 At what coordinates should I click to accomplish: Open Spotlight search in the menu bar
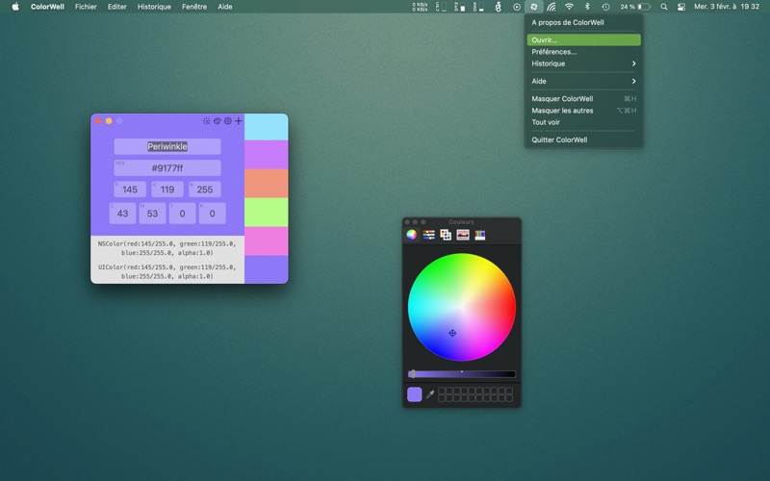[664, 7]
